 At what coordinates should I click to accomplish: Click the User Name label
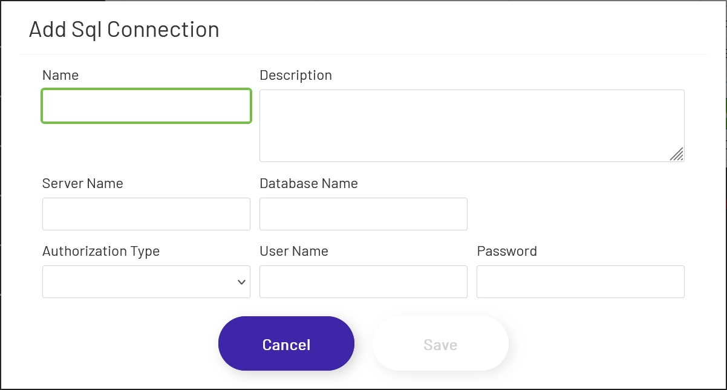click(x=294, y=251)
